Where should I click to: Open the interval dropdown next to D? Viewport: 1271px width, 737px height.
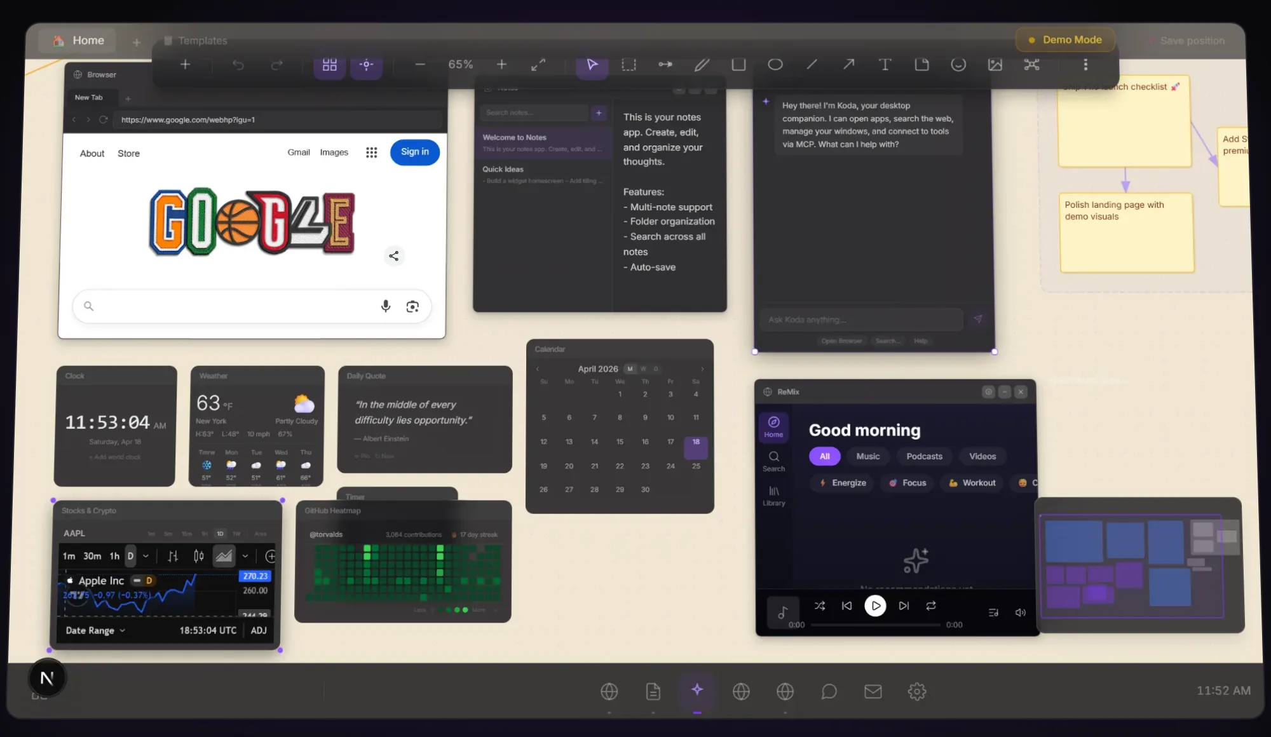(x=146, y=556)
